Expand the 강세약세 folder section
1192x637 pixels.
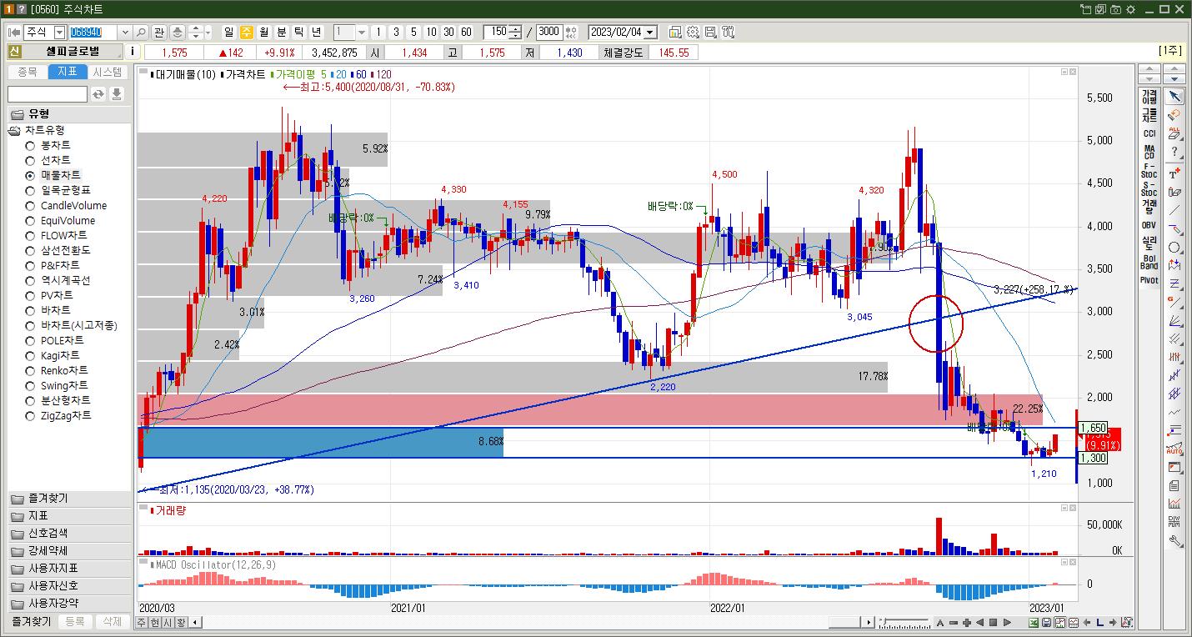tap(69, 551)
